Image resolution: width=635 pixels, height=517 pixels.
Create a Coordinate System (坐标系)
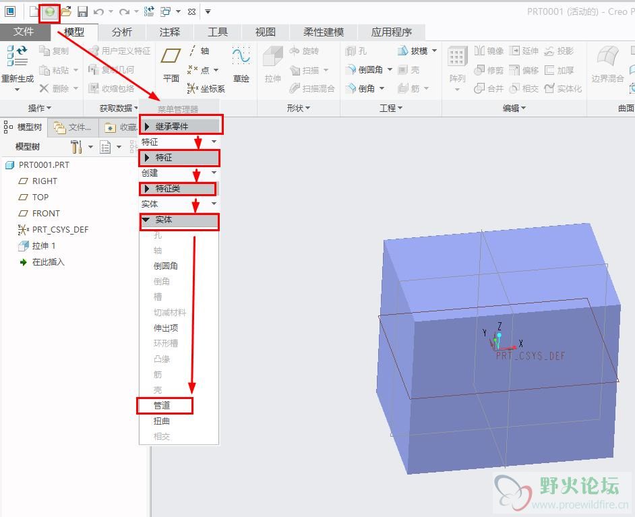[x=206, y=88]
